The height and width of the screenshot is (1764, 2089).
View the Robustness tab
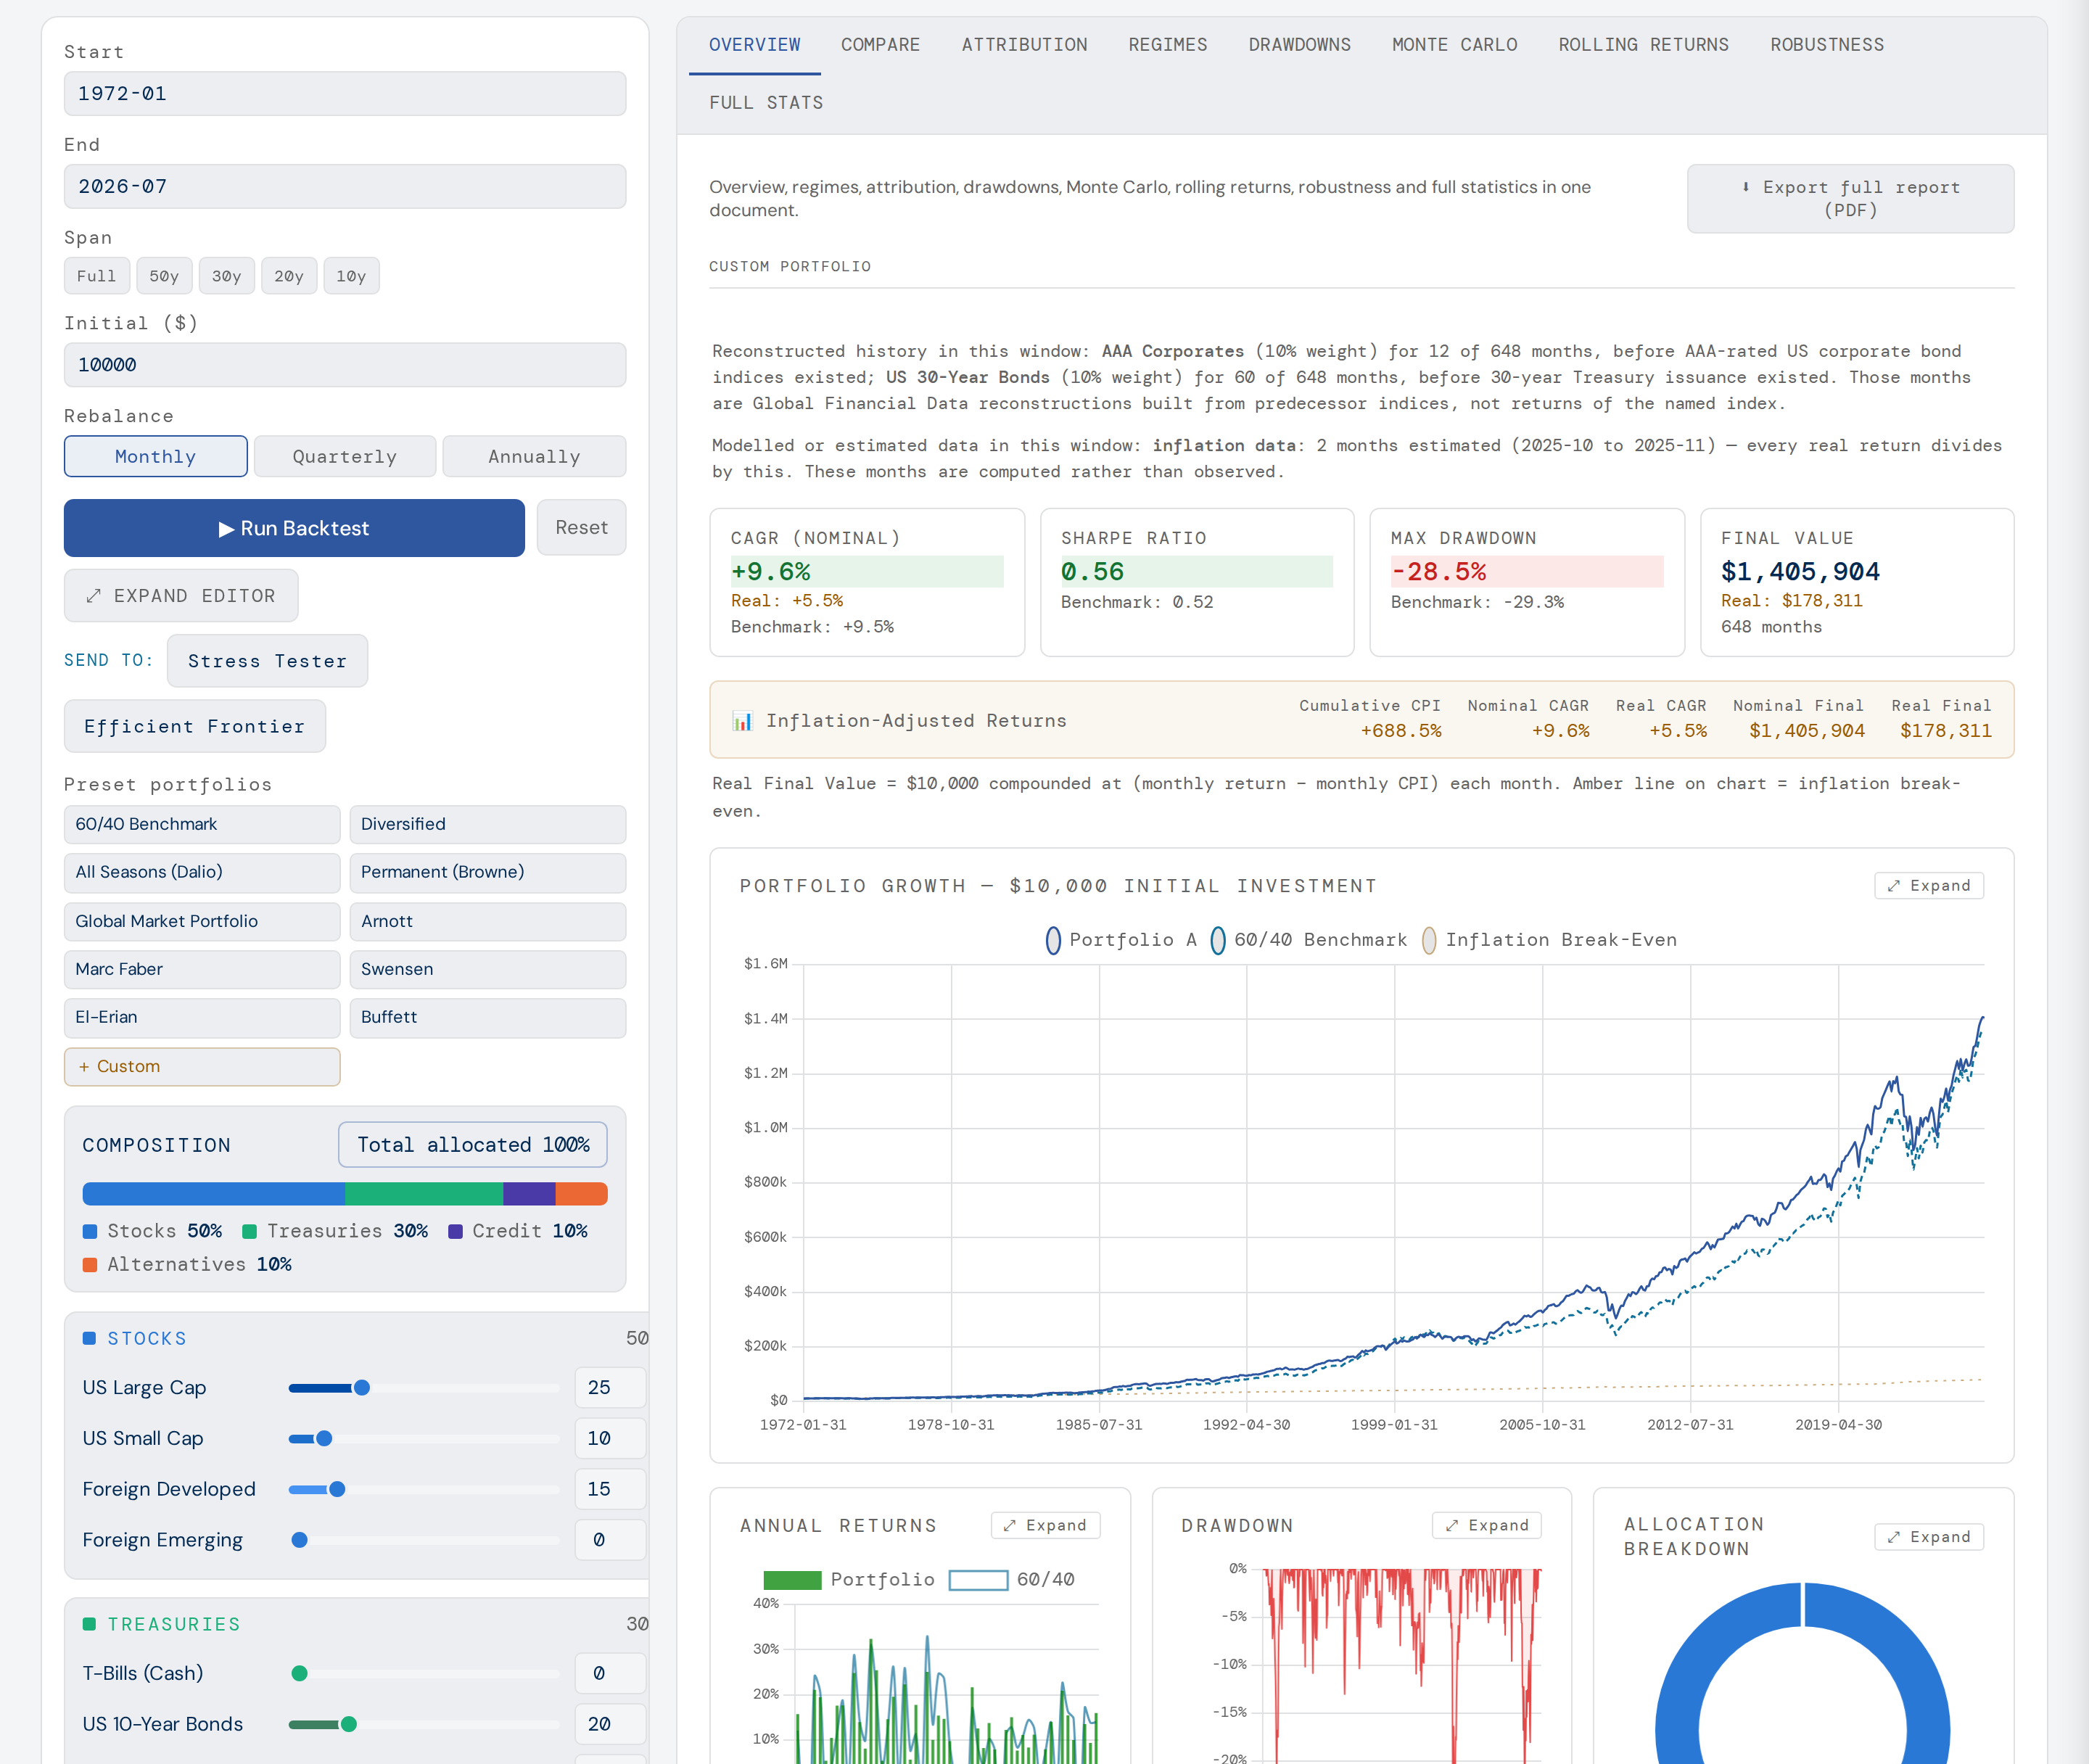click(1827, 45)
